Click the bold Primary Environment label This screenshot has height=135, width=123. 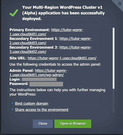pyautogui.click(x=29, y=30)
